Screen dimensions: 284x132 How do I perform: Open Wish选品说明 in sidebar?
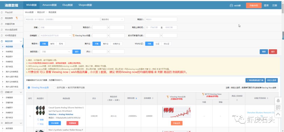click(x=12, y=30)
